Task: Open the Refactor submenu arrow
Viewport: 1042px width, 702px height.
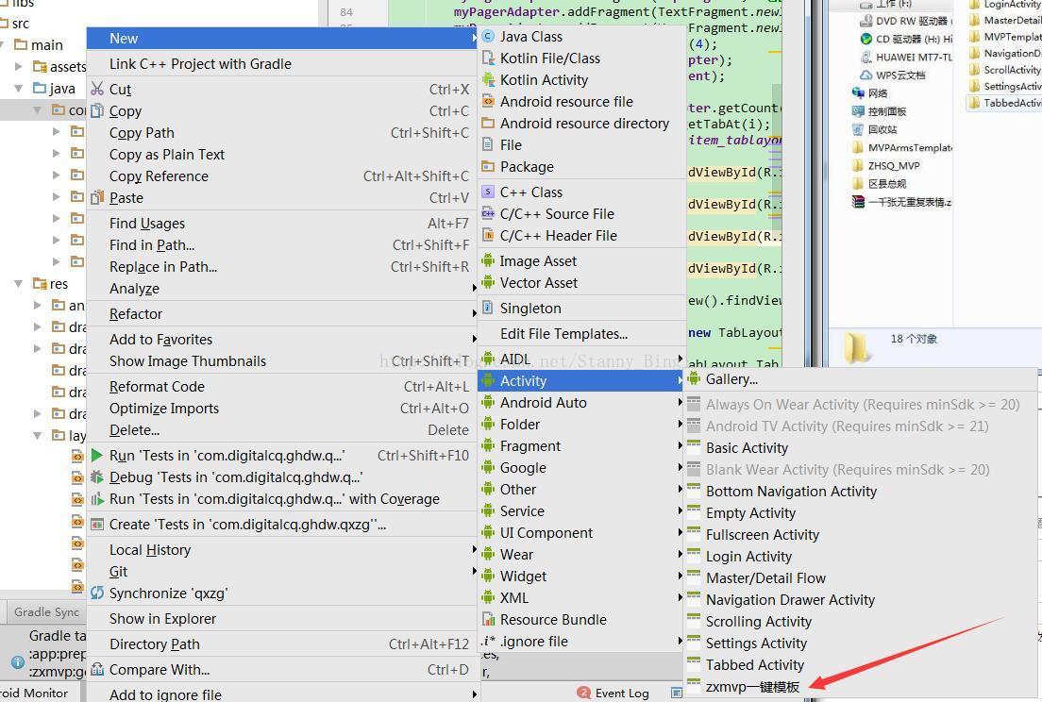Action: tap(474, 313)
